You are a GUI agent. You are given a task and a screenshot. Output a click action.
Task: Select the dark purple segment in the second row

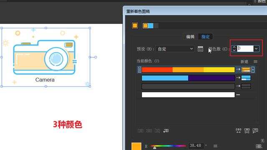[x=212, y=78]
